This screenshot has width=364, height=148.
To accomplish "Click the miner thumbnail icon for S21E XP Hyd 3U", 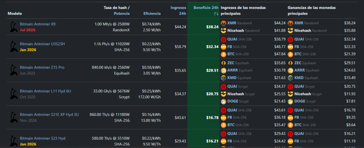I will click(x=14, y=117).
